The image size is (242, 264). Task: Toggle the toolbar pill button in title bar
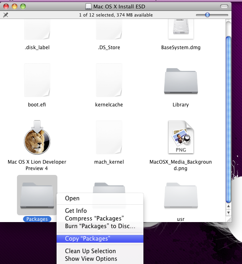[x=224, y=6]
